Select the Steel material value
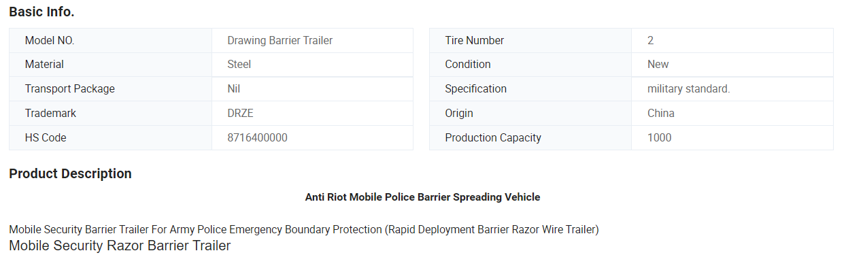 click(239, 65)
